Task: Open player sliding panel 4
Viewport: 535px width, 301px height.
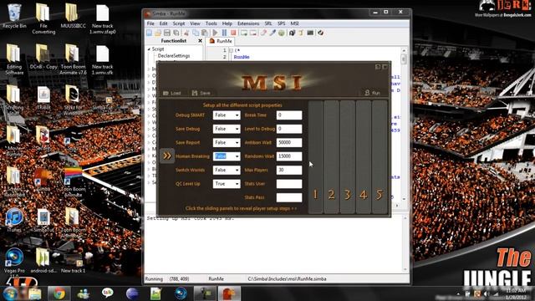Action: (x=364, y=157)
